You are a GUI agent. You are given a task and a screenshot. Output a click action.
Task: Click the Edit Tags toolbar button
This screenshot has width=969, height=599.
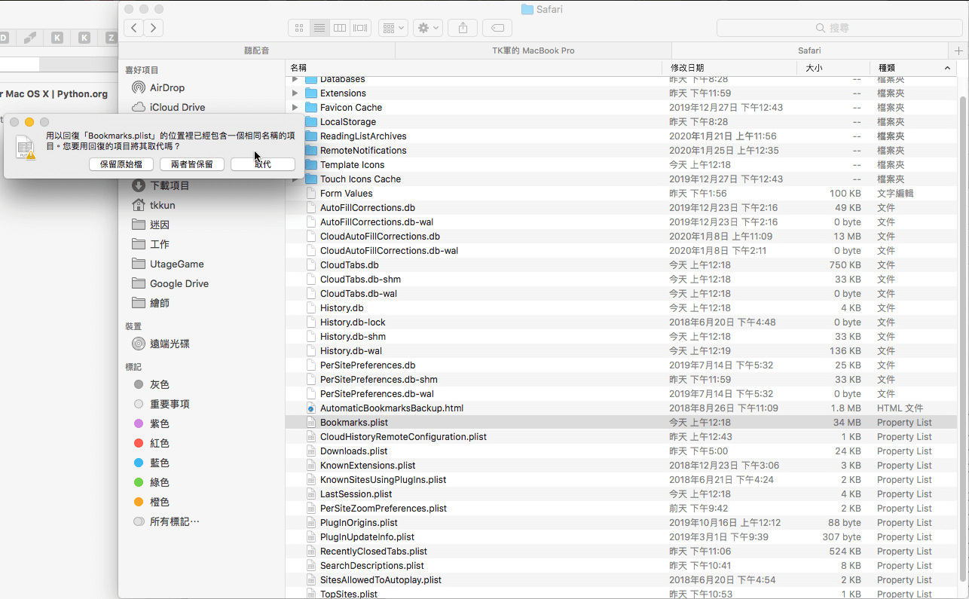(x=497, y=28)
